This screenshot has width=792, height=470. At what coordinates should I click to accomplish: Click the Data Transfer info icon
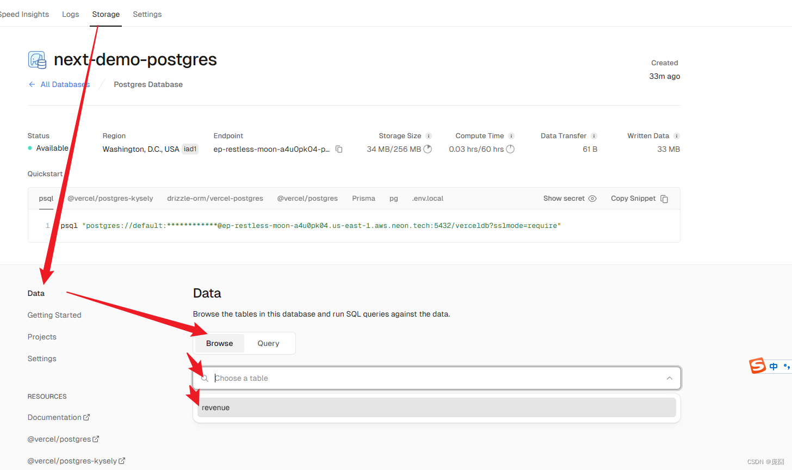[x=594, y=136]
